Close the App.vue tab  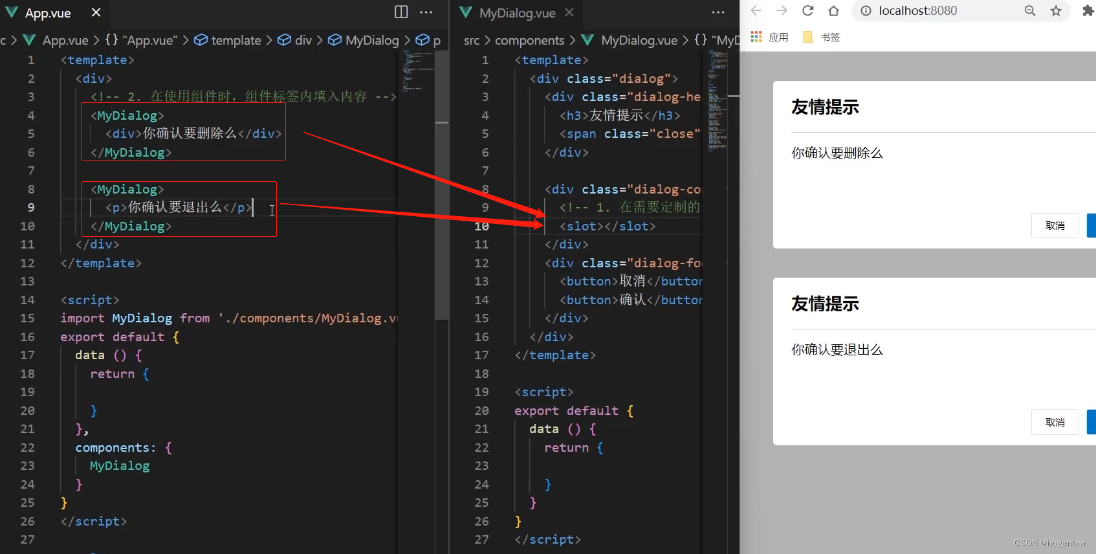[96, 12]
